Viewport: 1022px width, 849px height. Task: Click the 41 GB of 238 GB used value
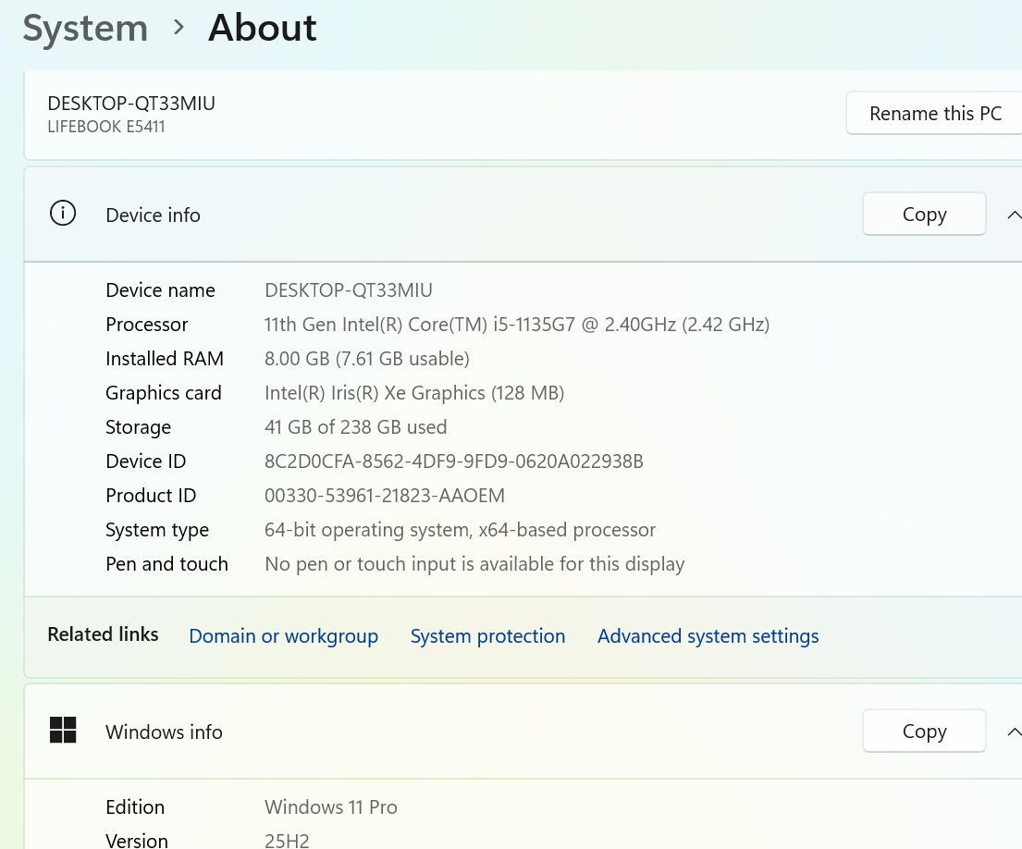point(356,426)
